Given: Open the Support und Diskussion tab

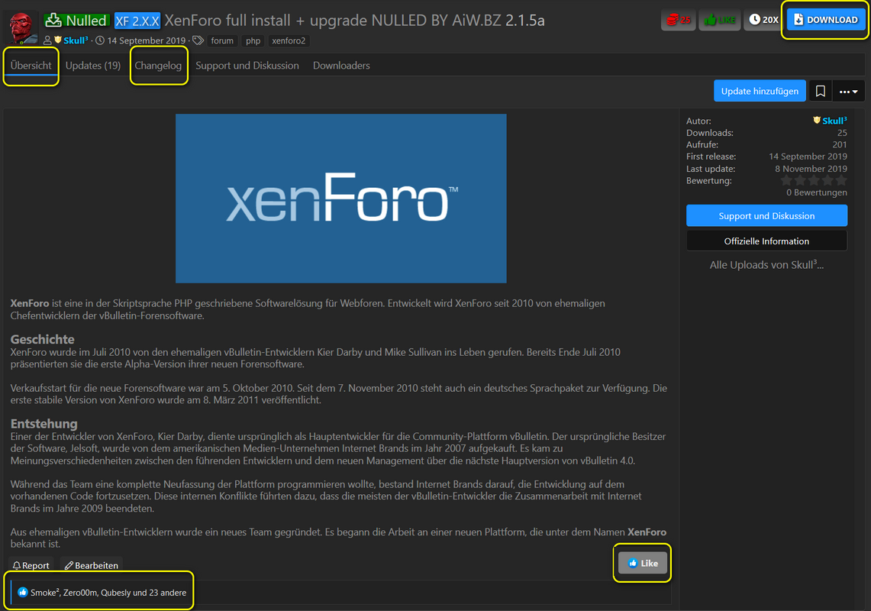Looking at the screenshot, I should (247, 66).
